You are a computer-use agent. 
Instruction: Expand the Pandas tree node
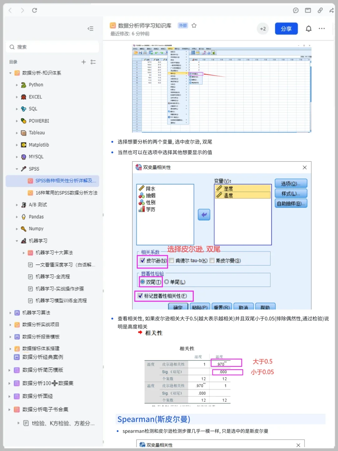[x=17, y=217]
